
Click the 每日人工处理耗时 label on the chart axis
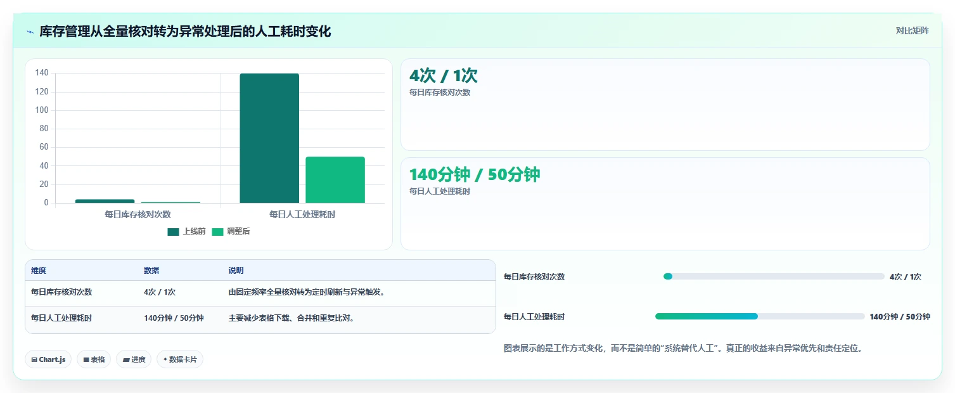pyautogui.click(x=302, y=214)
